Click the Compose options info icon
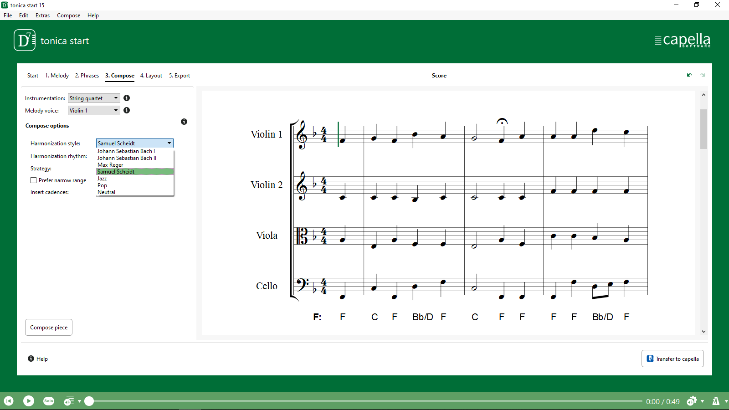 coord(184,122)
